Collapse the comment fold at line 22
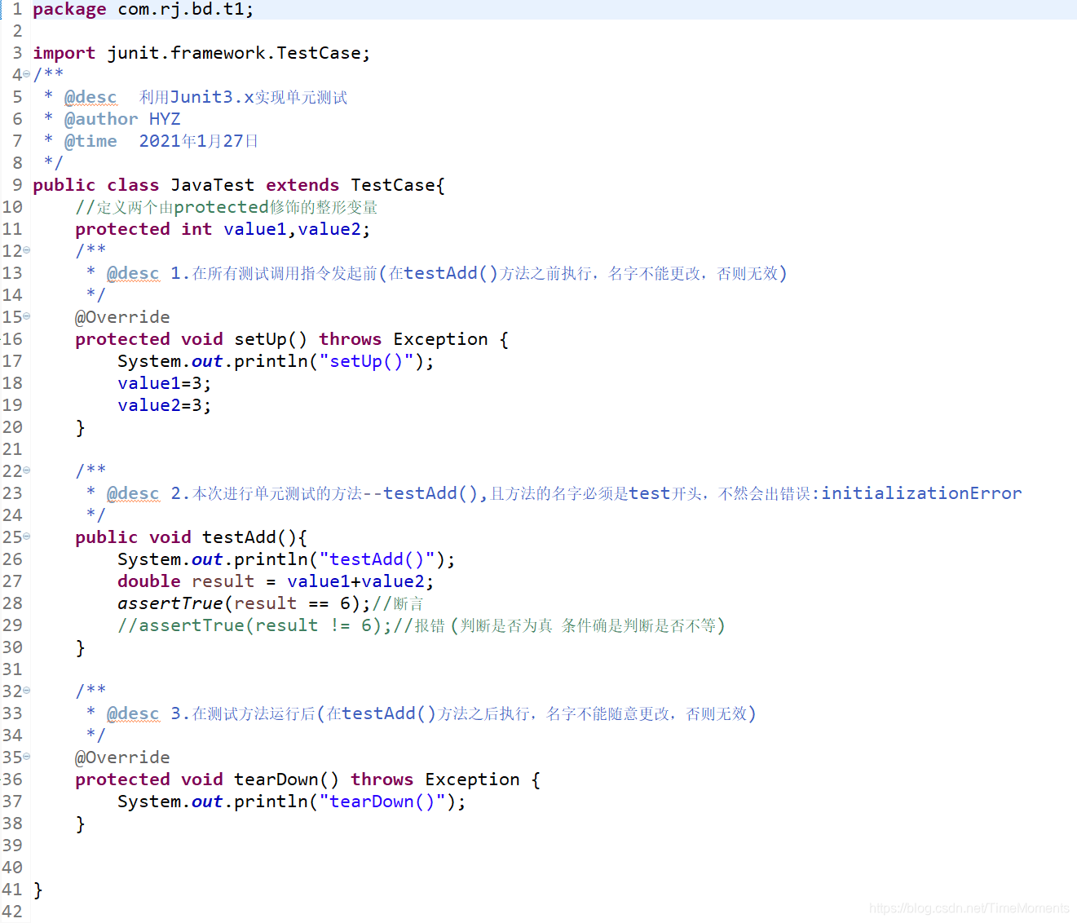This screenshot has width=1077, height=923. click(27, 470)
